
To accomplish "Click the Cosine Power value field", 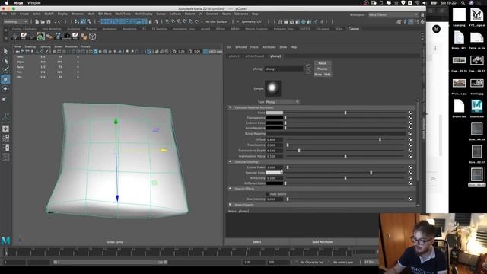I will tap(275, 167).
